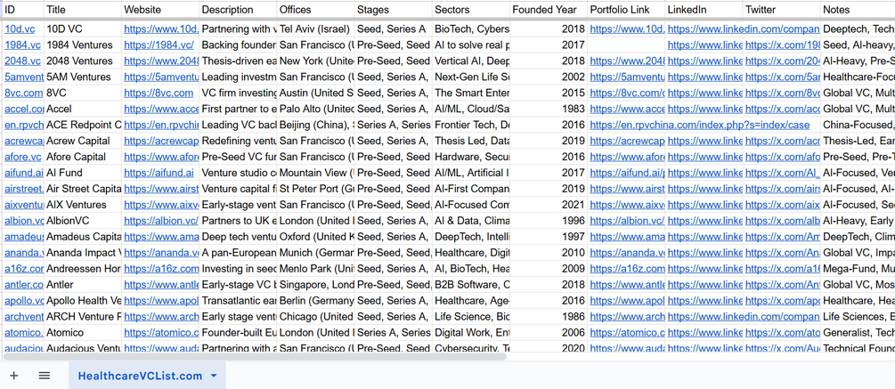Image resolution: width=895 pixels, height=389 pixels.
Task: Select the Afore Capital title cell
Action: pyautogui.click(x=83, y=157)
